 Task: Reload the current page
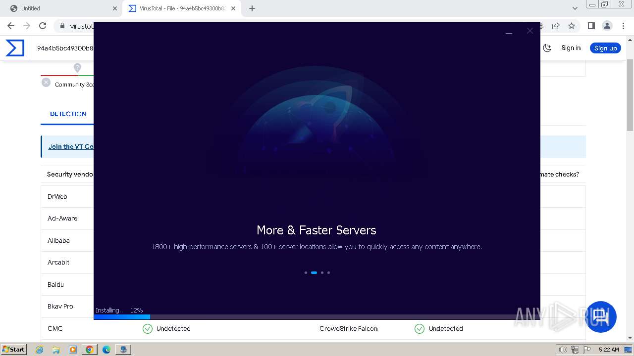(43, 26)
